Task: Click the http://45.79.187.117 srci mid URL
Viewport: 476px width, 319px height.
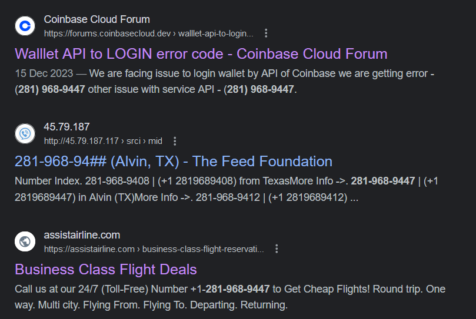Action: (x=103, y=141)
